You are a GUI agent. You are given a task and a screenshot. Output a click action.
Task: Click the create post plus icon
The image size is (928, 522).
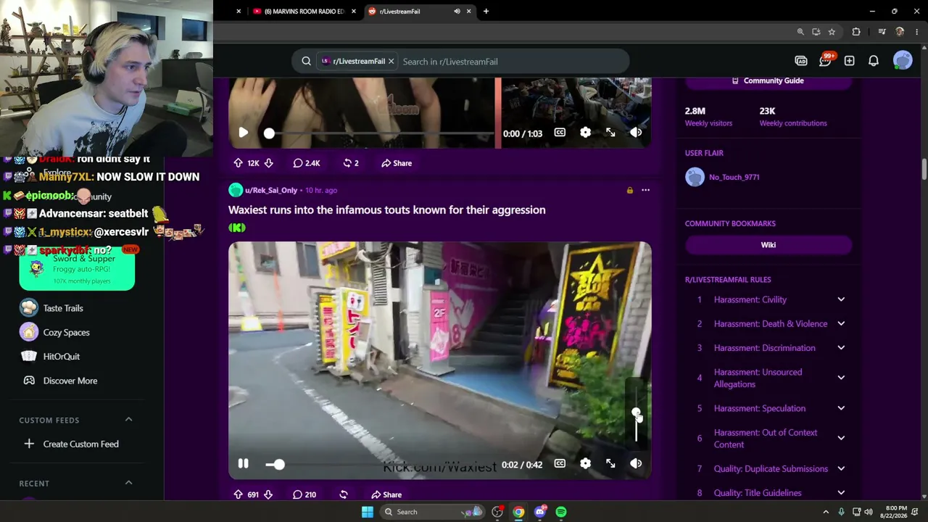coord(849,61)
